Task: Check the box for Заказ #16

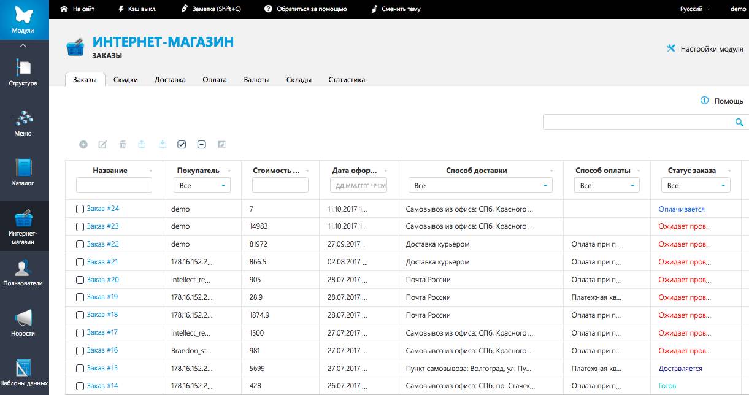Action: click(x=80, y=351)
